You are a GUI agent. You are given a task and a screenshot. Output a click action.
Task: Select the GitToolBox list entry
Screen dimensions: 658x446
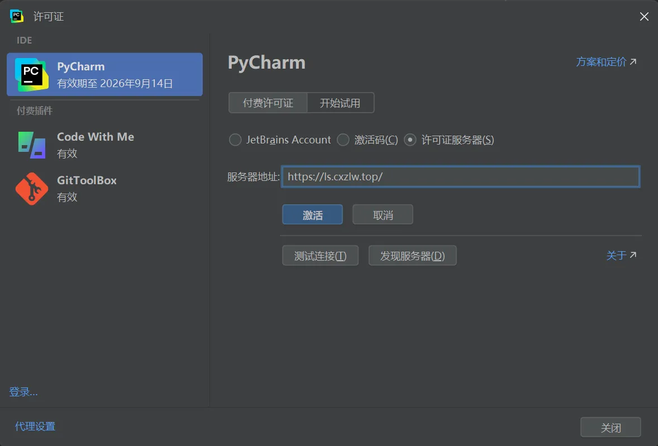tap(104, 189)
